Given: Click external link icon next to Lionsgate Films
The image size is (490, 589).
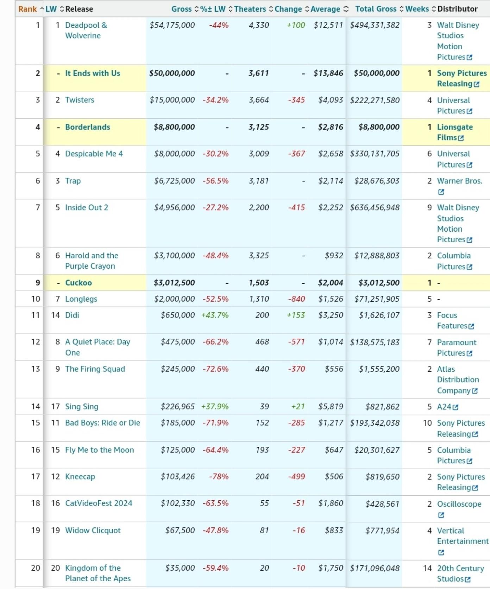Looking at the screenshot, I should point(461,138).
